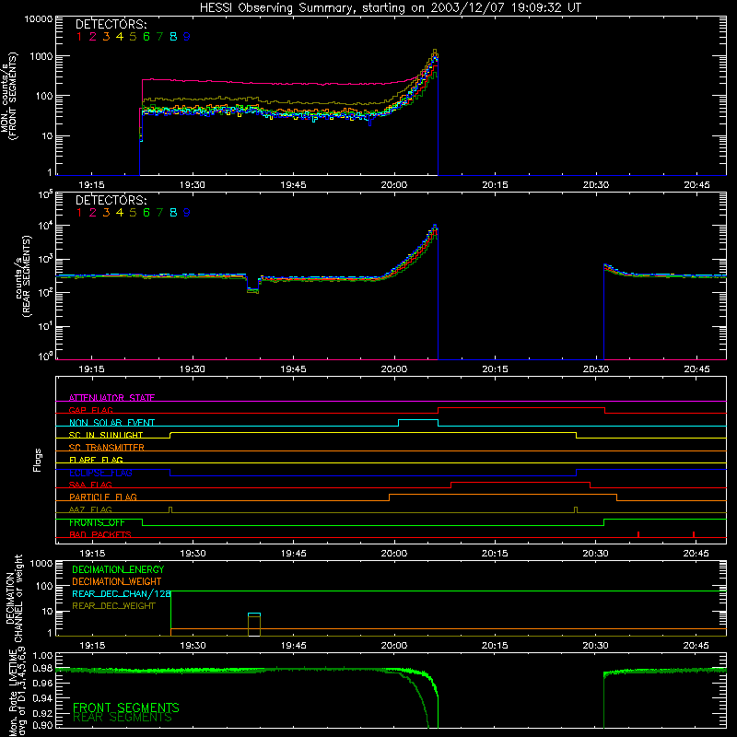Click the MON. counts/s front segments axis label
737x737 pixels.
coord(9,96)
